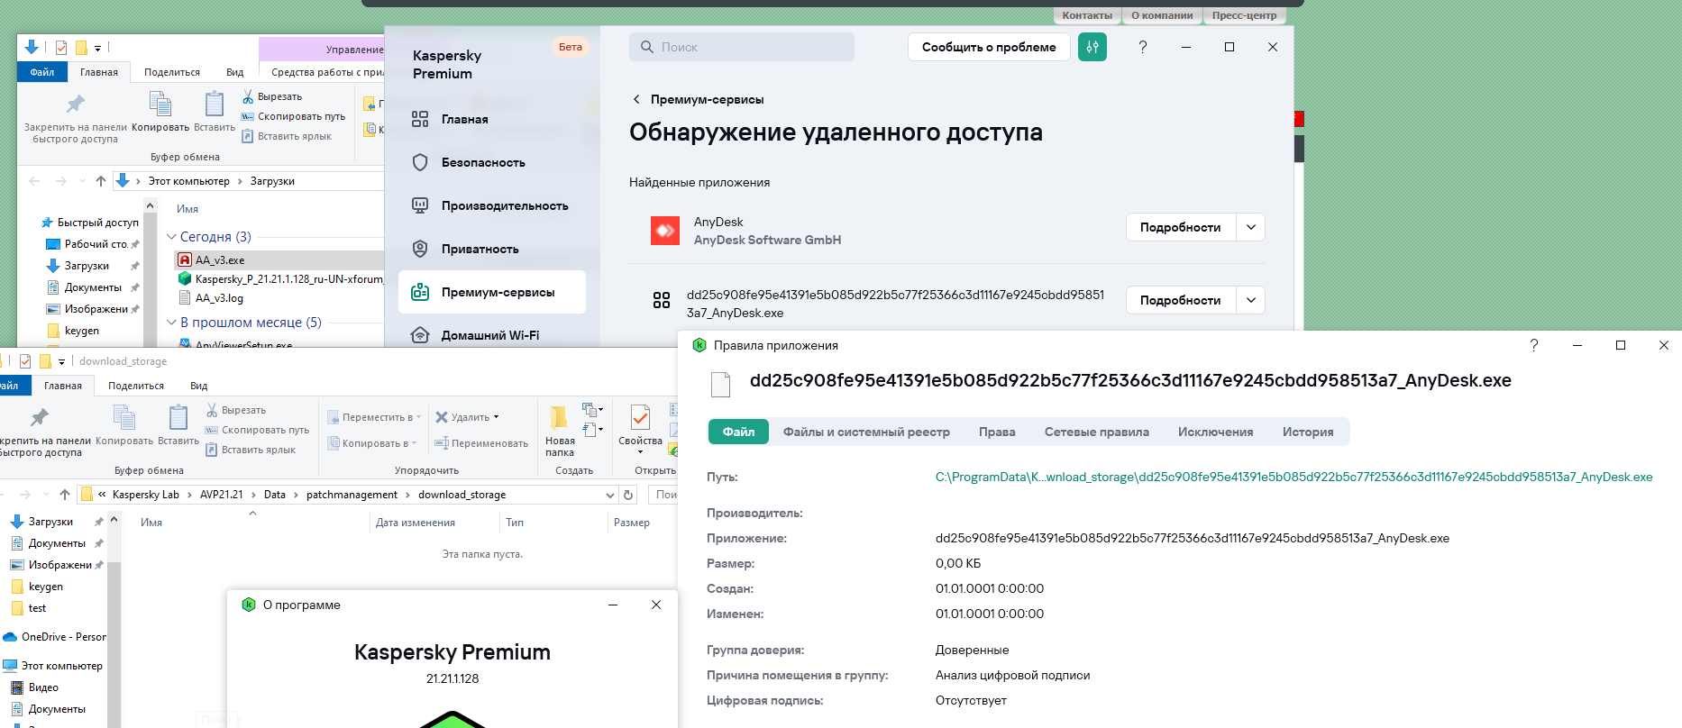The height and width of the screenshot is (728, 1682).
Task: Click Подробности button for AnyDesk
Action: coord(1180,227)
